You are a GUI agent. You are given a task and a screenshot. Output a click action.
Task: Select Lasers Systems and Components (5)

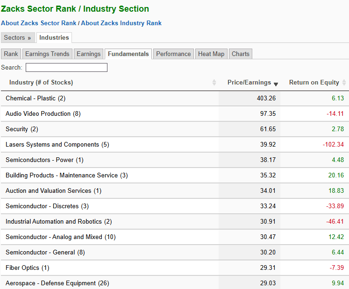(x=57, y=144)
